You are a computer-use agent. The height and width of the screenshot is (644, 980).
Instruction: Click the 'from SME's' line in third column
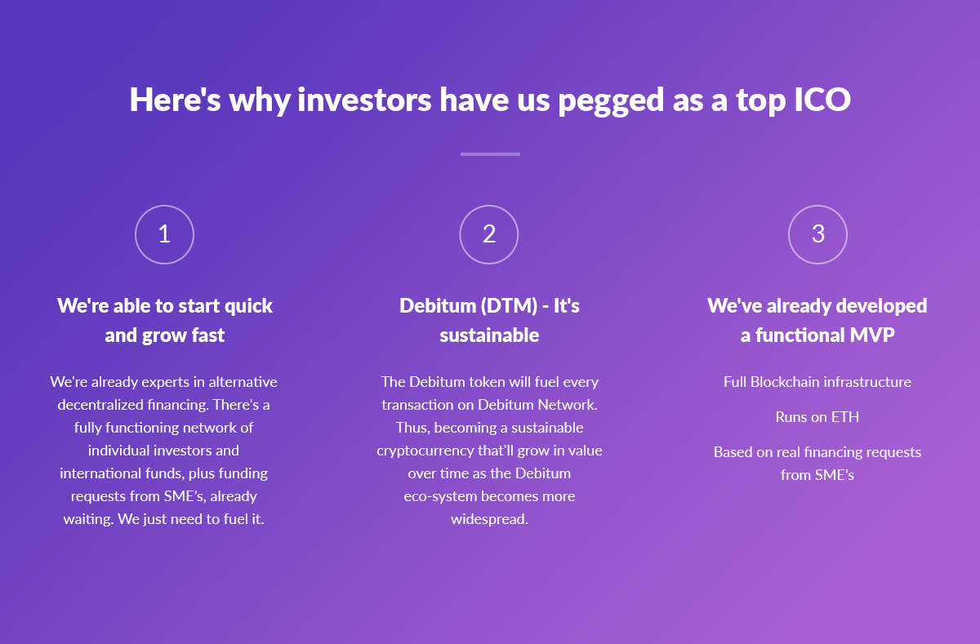pyautogui.click(x=817, y=475)
